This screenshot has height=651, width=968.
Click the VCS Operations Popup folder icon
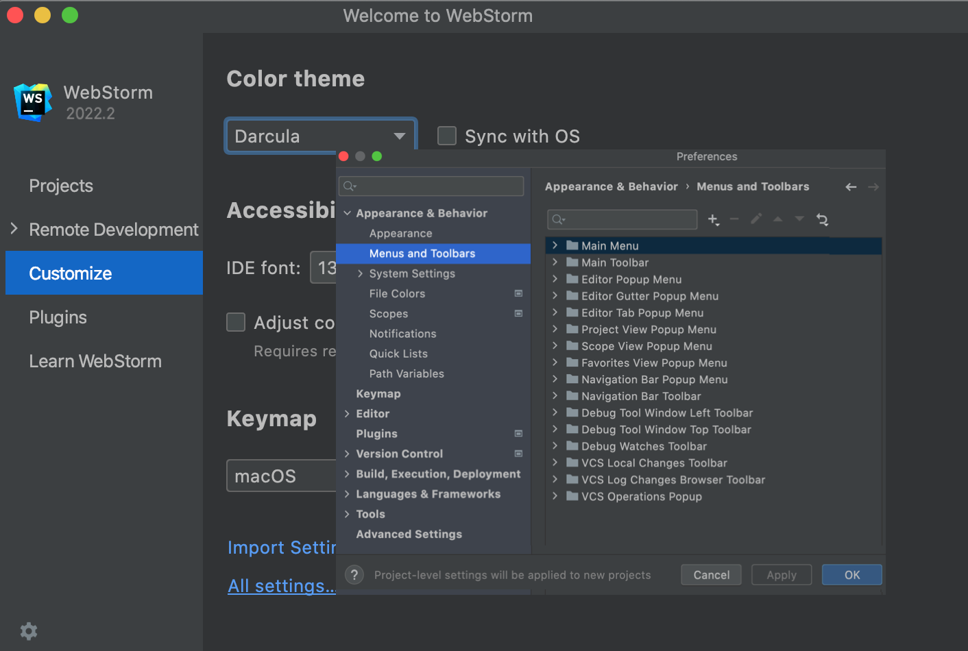(x=572, y=496)
